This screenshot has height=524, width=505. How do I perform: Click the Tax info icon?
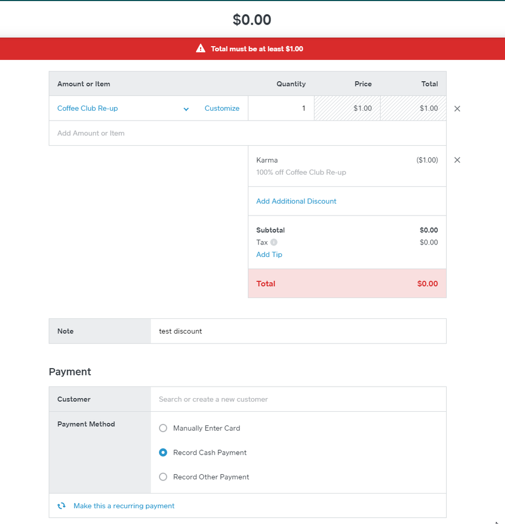[274, 242]
